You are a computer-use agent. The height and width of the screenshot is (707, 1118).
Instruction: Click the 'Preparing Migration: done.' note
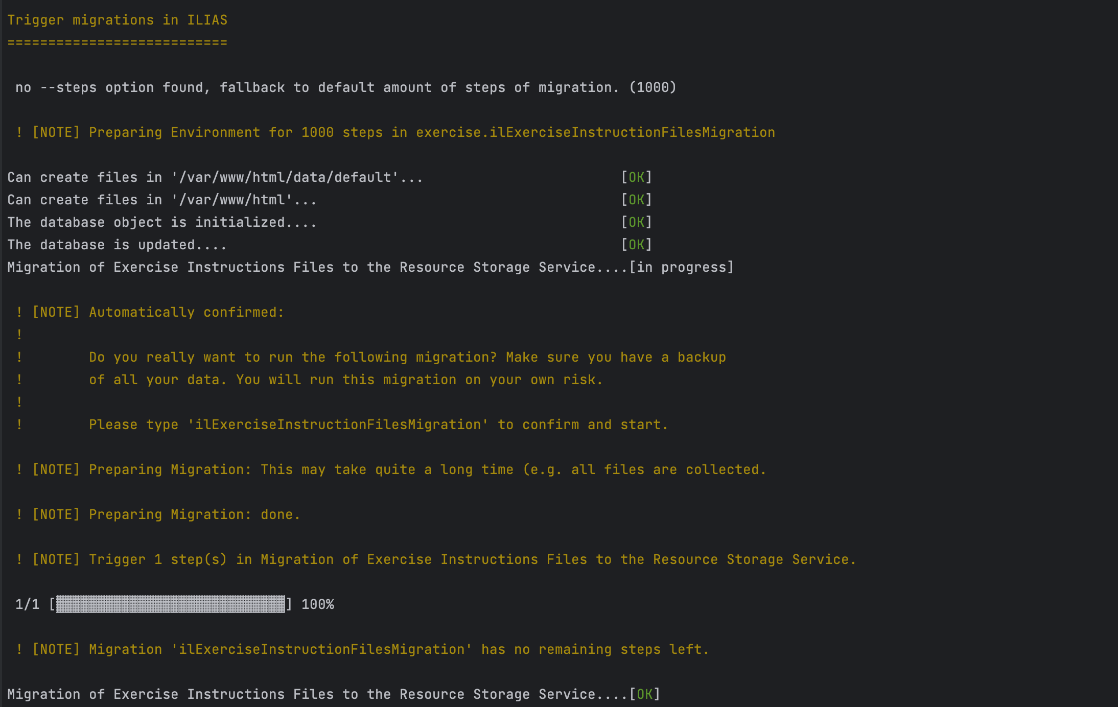click(x=194, y=514)
